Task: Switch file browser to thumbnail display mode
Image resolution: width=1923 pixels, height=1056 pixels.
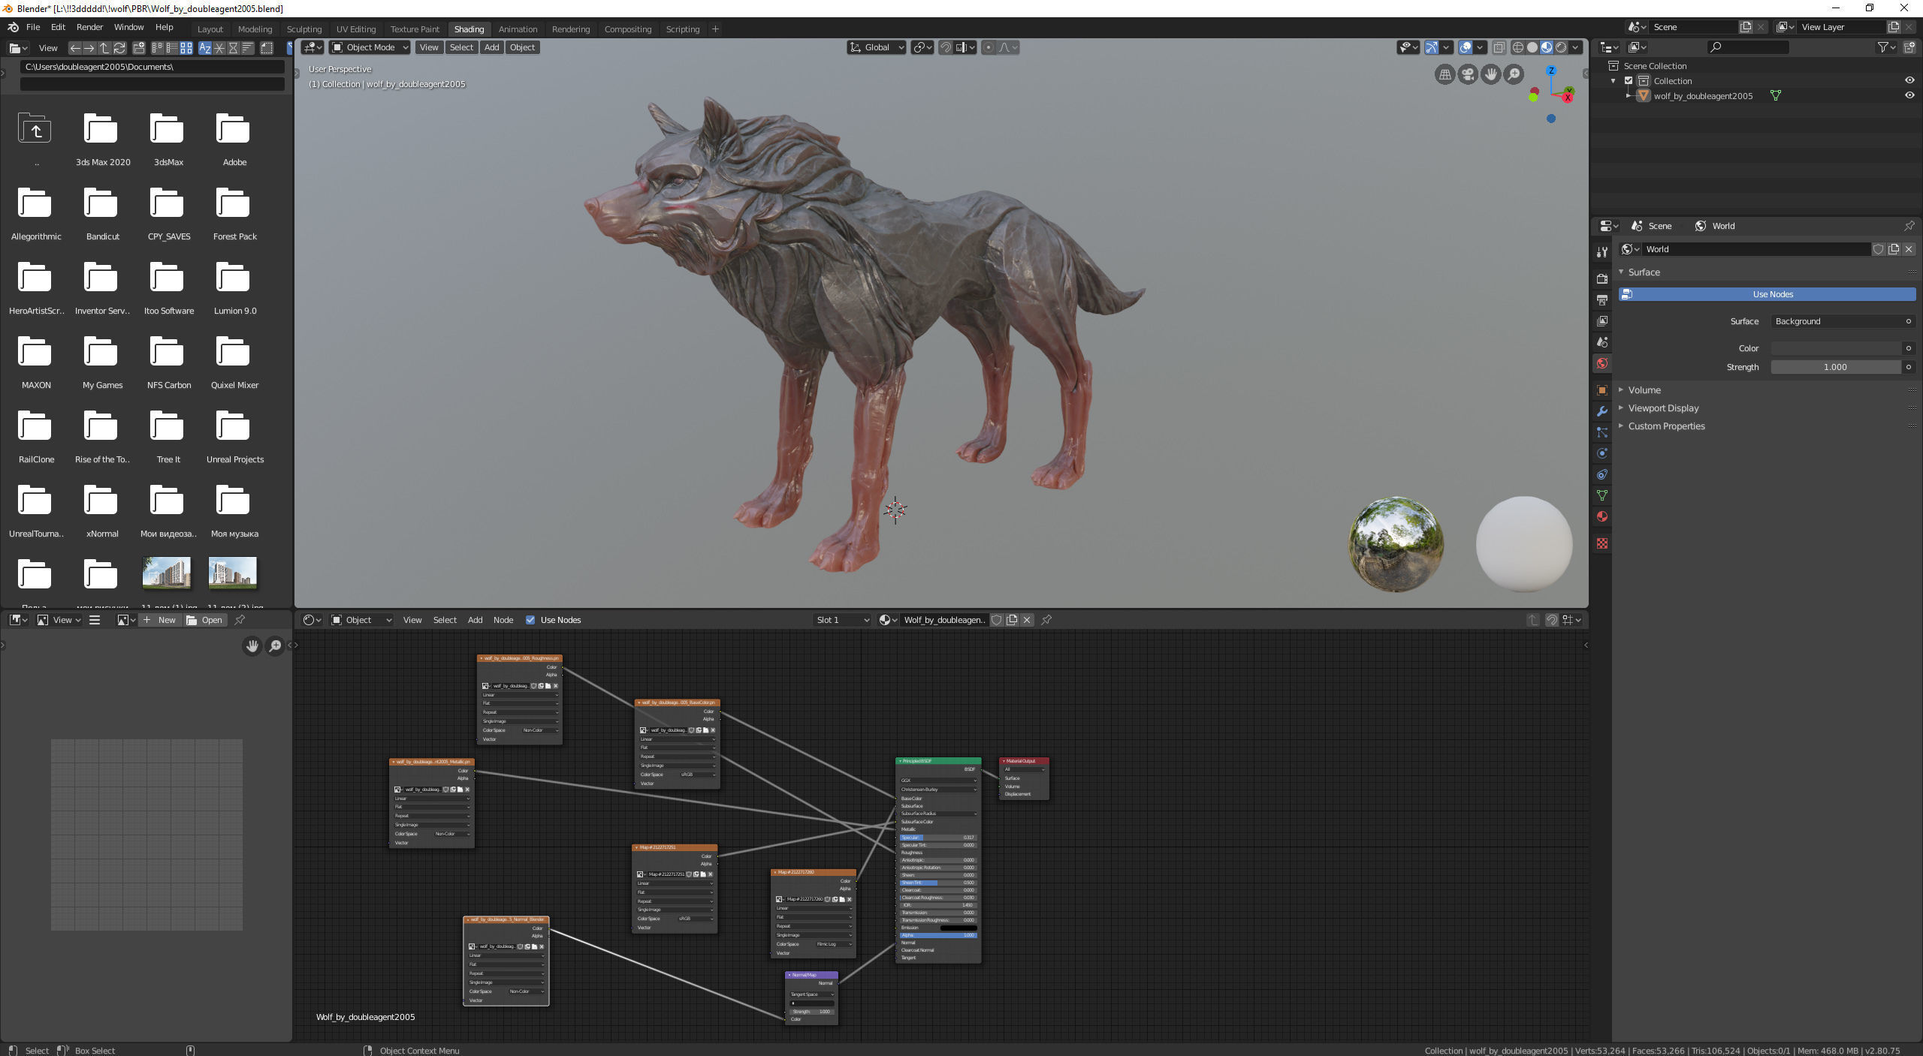Action: coord(186,48)
